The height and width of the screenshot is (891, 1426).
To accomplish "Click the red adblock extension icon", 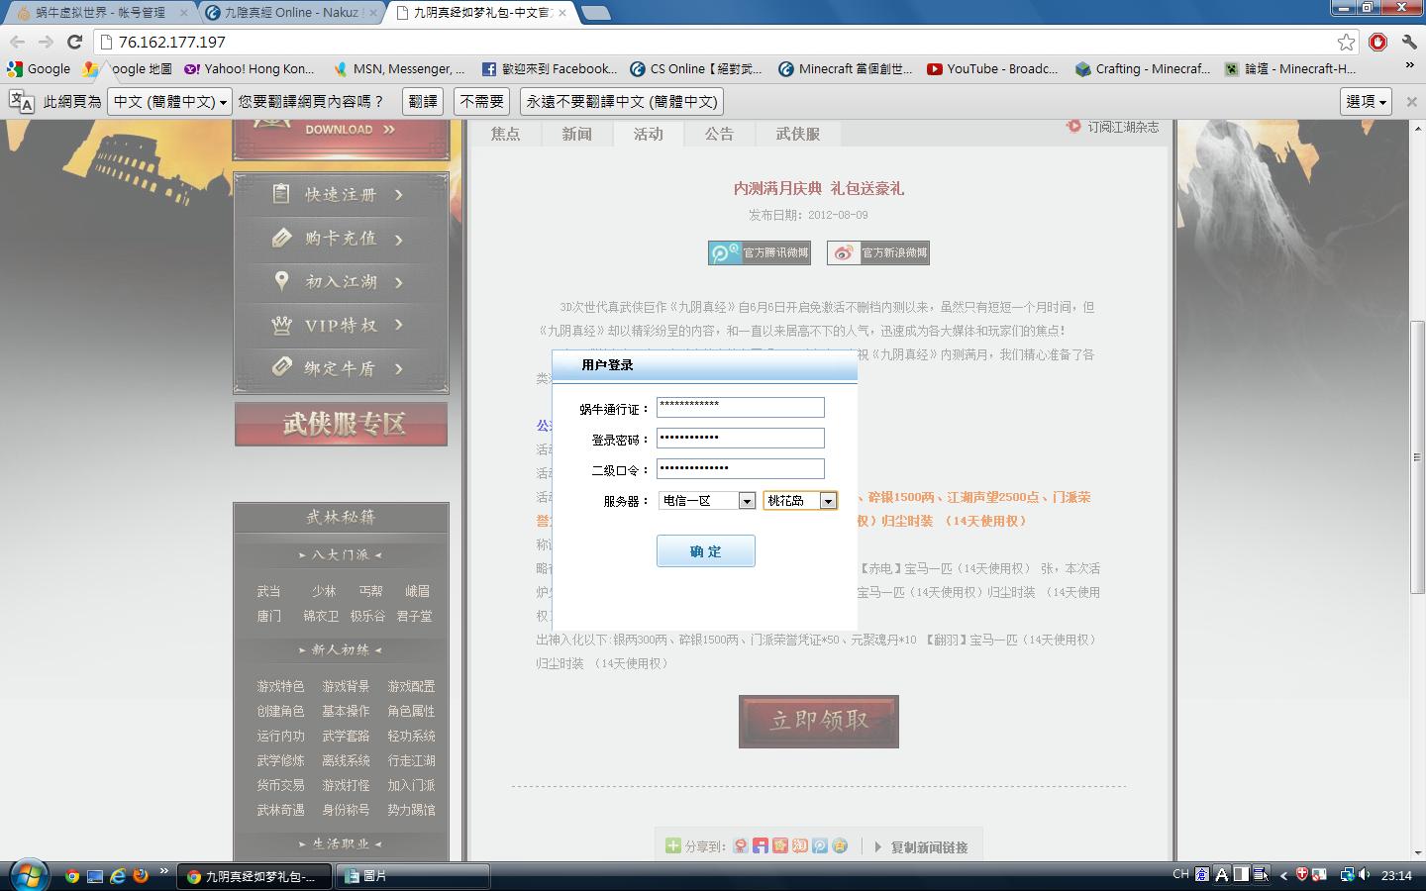I will [1377, 42].
